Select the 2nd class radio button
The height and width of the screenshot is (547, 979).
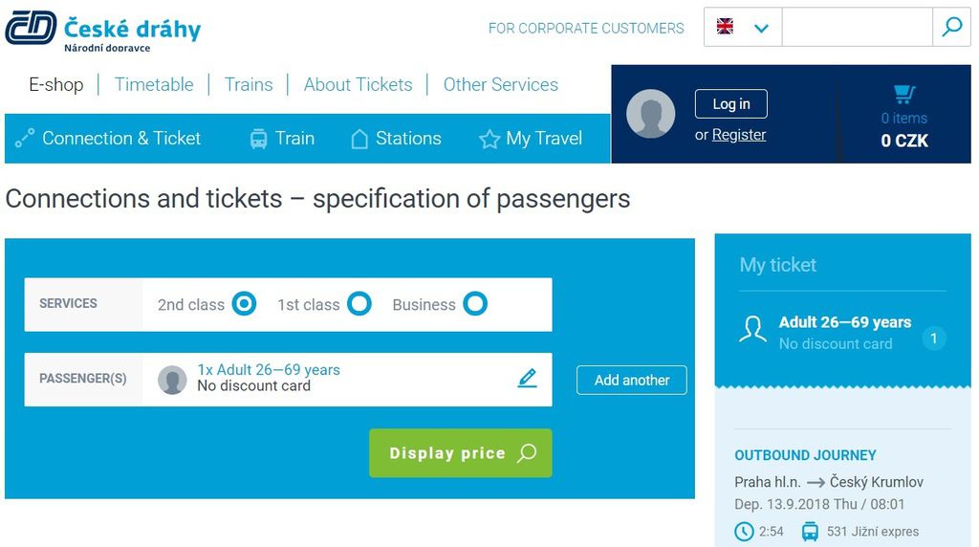[x=244, y=304]
